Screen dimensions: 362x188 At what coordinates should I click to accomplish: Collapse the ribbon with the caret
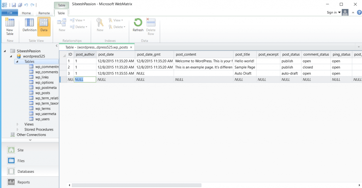(x=353, y=13)
